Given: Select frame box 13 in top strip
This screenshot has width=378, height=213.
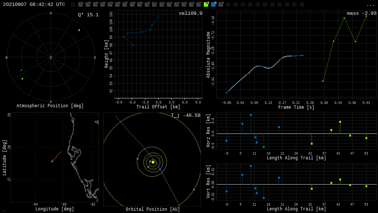Looking at the screenshot, I should click(169, 4).
